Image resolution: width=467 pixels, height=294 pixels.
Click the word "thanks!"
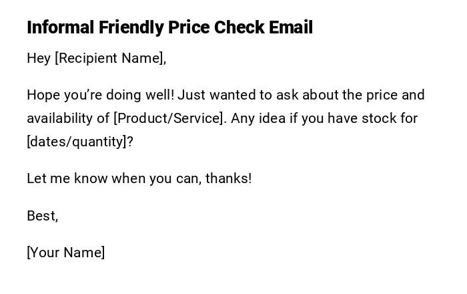point(229,178)
